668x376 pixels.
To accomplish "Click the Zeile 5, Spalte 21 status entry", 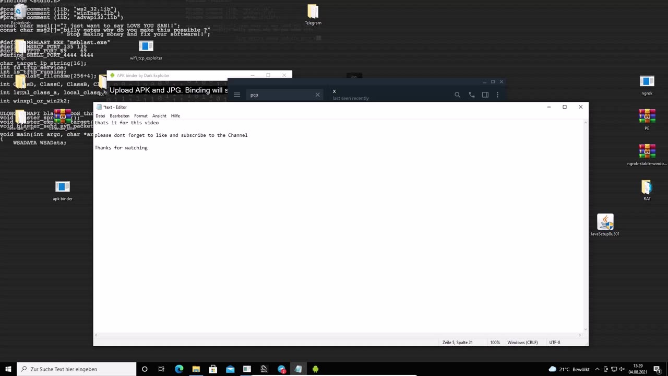I will pyautogui.click(x=457, y=343).
